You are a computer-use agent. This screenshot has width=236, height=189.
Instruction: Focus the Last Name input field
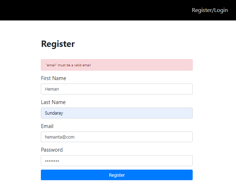point(117,113)
